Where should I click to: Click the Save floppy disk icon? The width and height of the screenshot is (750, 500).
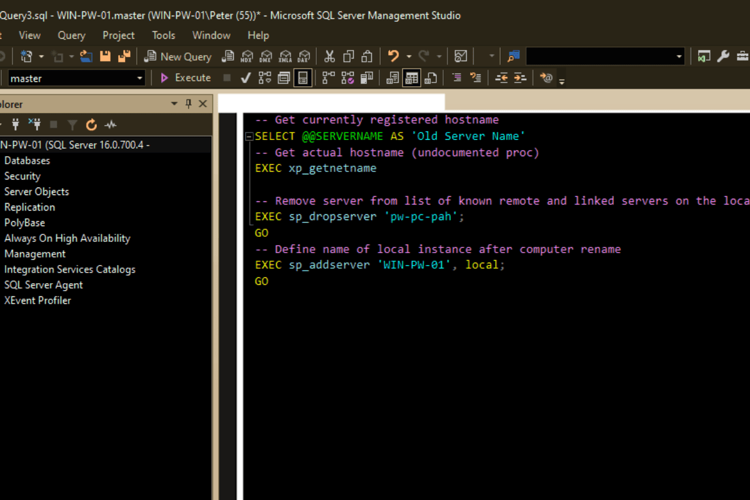pos(105,56)
